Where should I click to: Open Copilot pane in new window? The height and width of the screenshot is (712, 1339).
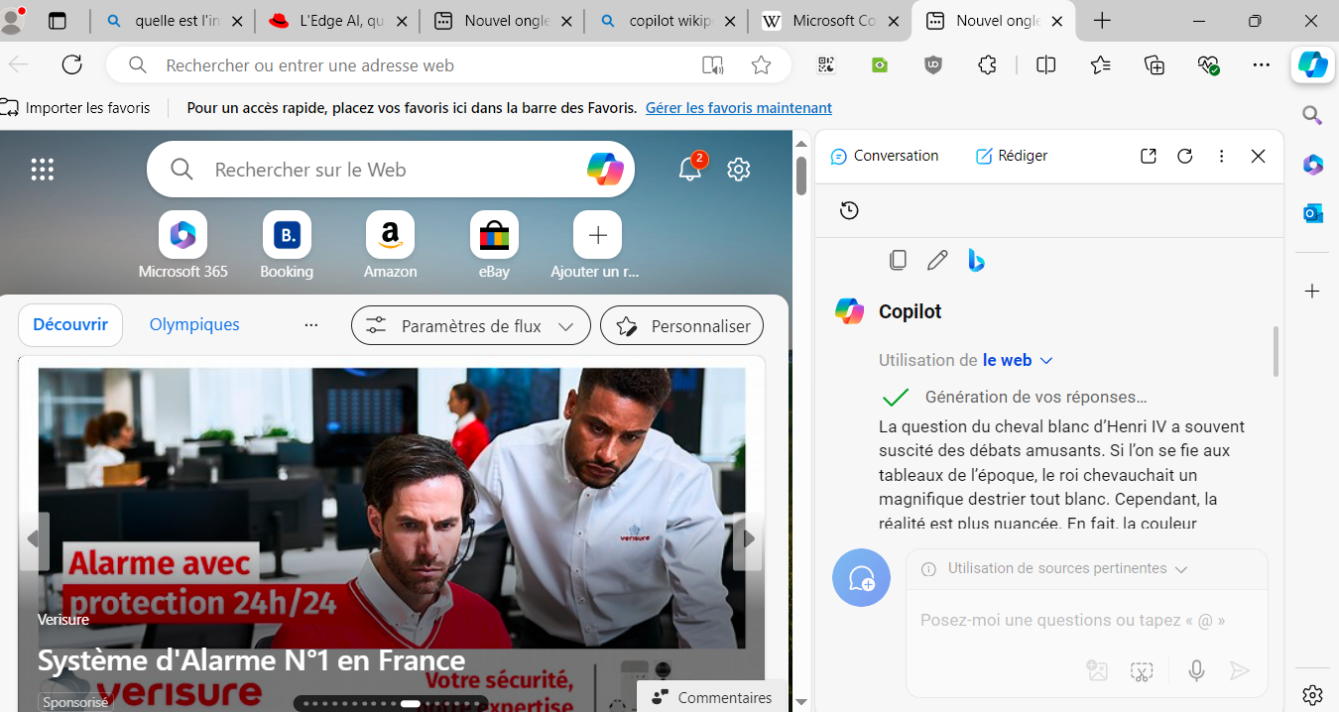pyautogui.click(x=1148, y=156)
